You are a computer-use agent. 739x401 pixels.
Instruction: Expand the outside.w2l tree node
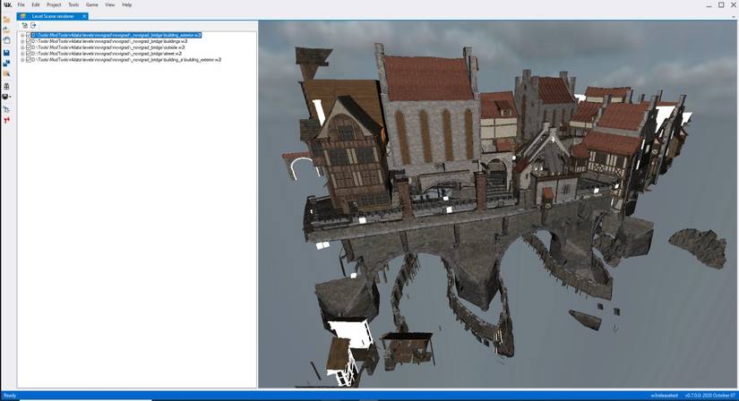coord(22,47)
